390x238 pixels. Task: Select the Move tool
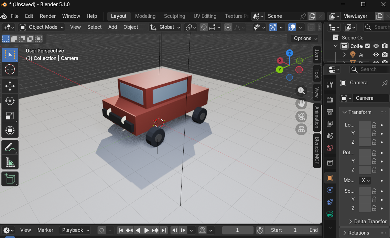10,86
